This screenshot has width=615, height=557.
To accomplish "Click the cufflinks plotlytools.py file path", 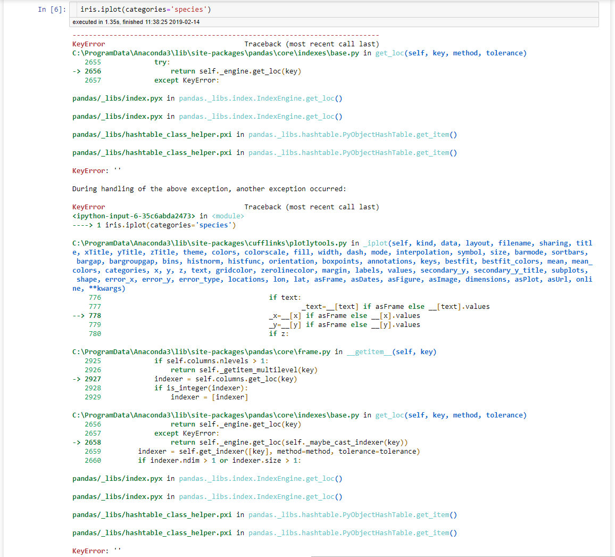I will point(210,243).
